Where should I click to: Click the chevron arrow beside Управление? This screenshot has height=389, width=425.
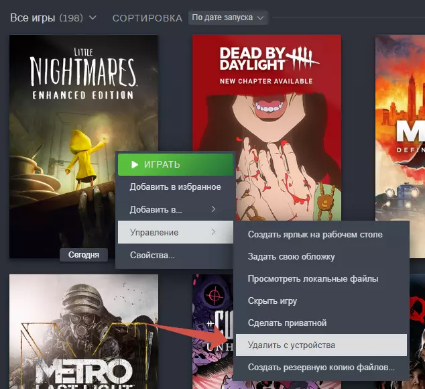(x=214, y=232)
